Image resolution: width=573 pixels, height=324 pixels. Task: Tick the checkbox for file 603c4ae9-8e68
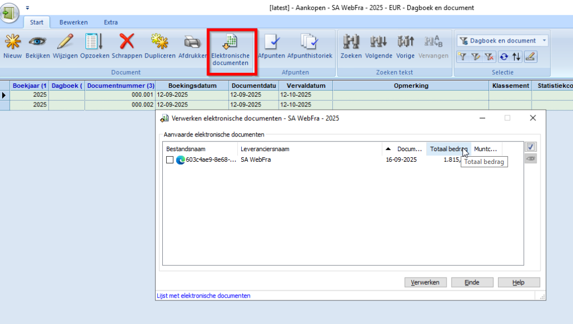(170, 160)
